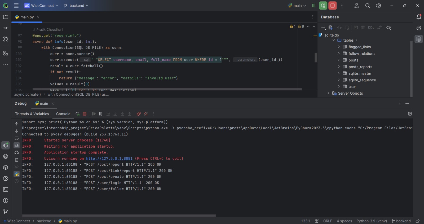The height and width of the screenshot is (224, 424).
Task: Resume program in debug toolbar
Action: coord(94,114)
